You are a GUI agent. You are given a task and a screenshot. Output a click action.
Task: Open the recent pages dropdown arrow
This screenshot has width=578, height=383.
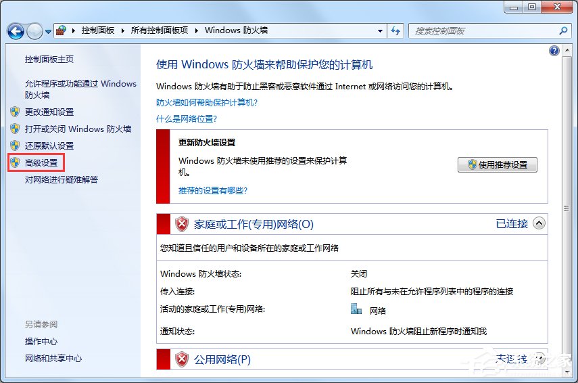pos(49,31)
